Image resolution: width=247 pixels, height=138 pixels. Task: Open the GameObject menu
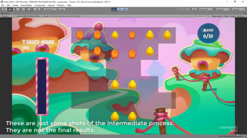[x=26, y=5]
